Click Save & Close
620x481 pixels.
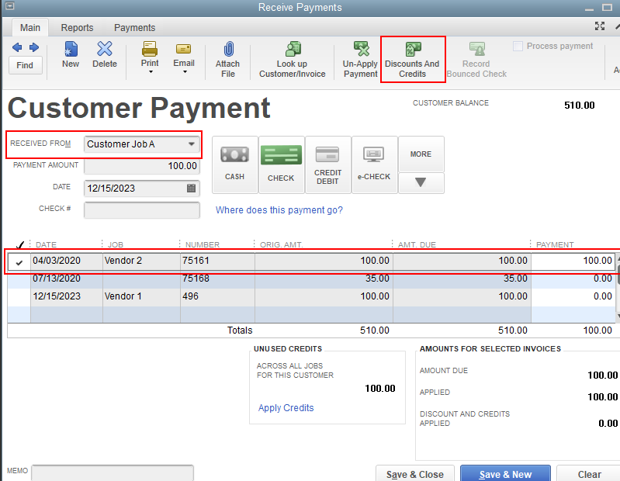click(415, 474)
